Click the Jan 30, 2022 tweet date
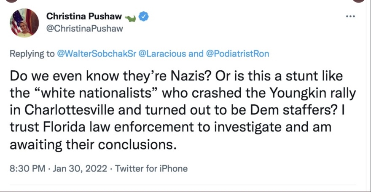 coord(79,168)
